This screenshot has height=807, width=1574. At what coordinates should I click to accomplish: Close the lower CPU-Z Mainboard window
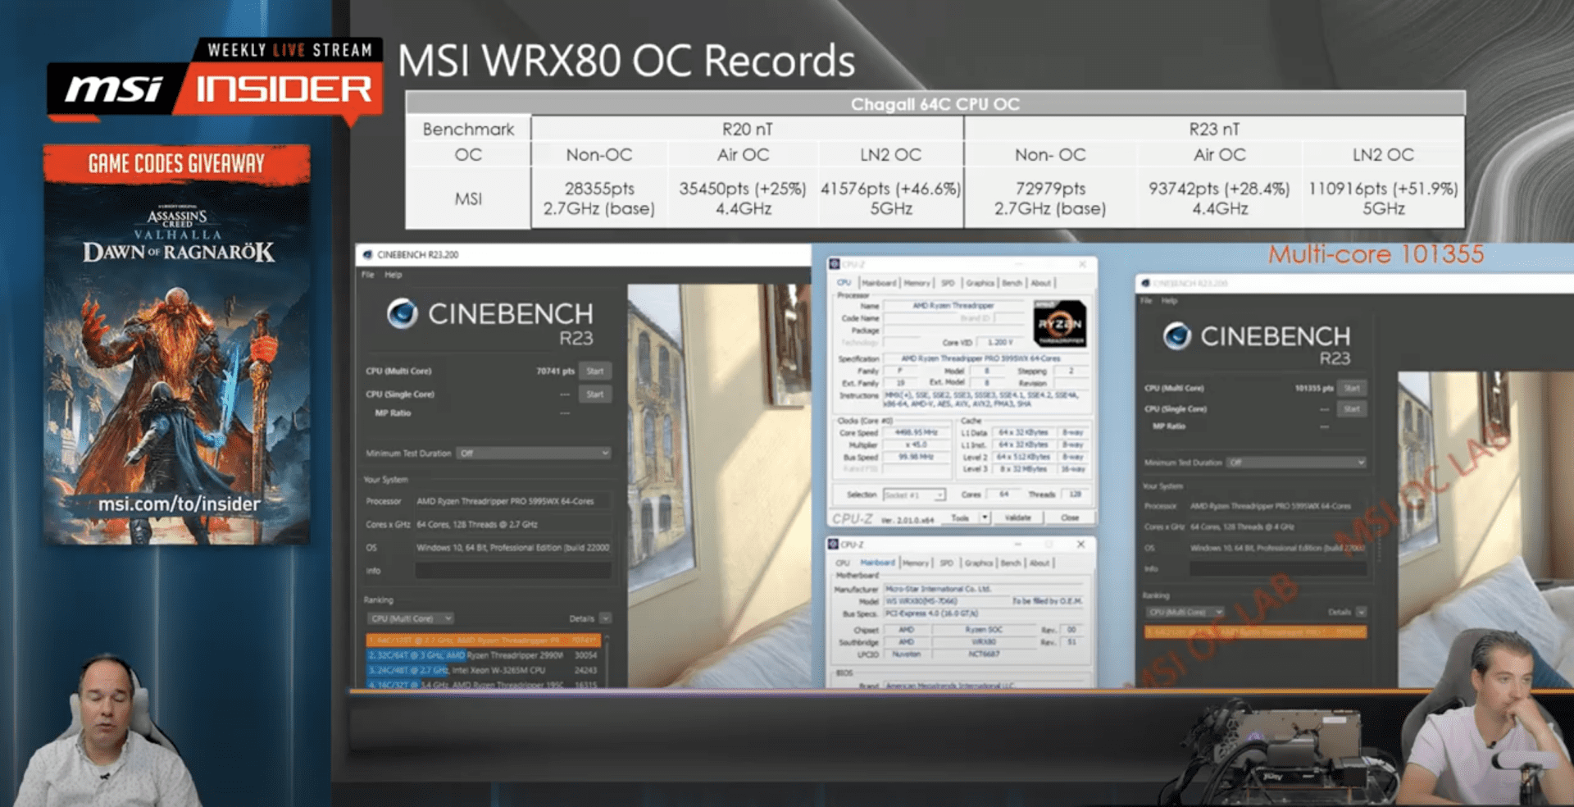pyautogui.click(x=1080, y=545)
